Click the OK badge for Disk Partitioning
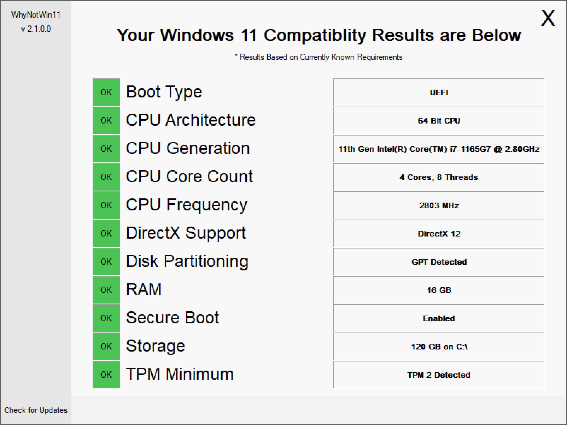Viewport: 567px width, 425px height. (x=106, y=262)
